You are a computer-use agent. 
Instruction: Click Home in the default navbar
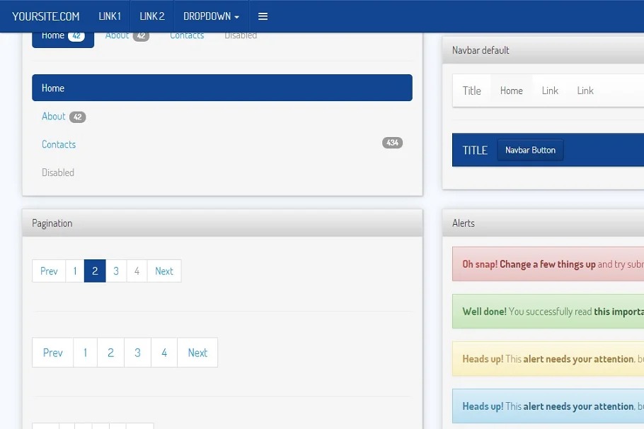point(511,90)
